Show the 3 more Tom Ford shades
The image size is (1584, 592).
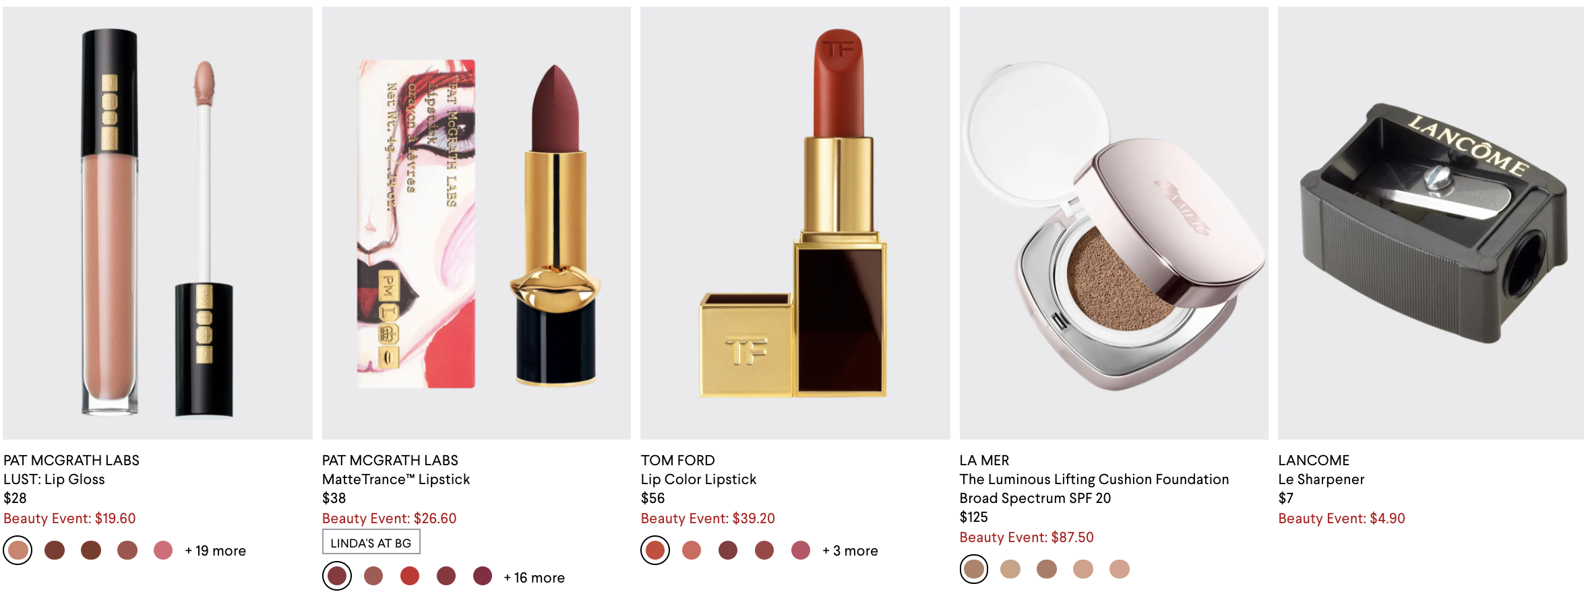pyautogui.click(x=851, y=551)
